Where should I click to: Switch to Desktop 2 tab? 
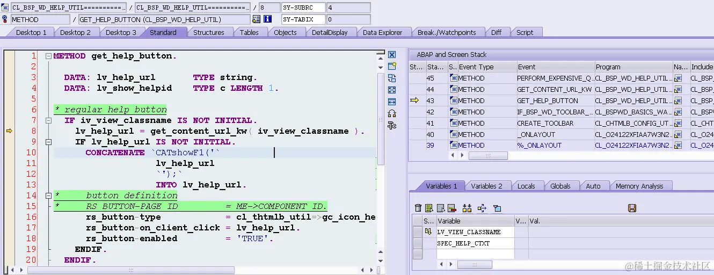point(75,32)
